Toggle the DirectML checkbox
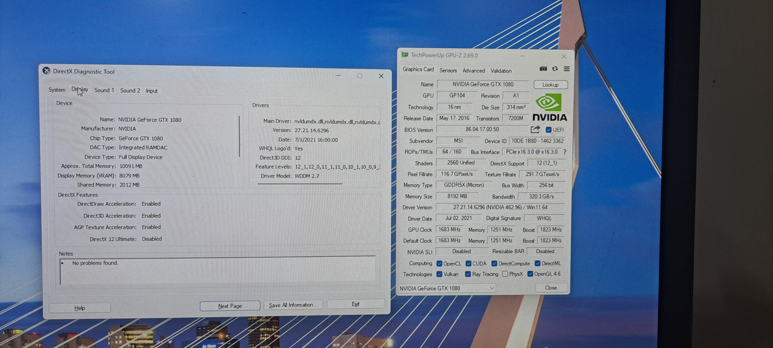 tap(538, 263)
